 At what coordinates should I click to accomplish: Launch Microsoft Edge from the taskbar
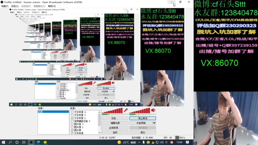[x=38, y=142]
